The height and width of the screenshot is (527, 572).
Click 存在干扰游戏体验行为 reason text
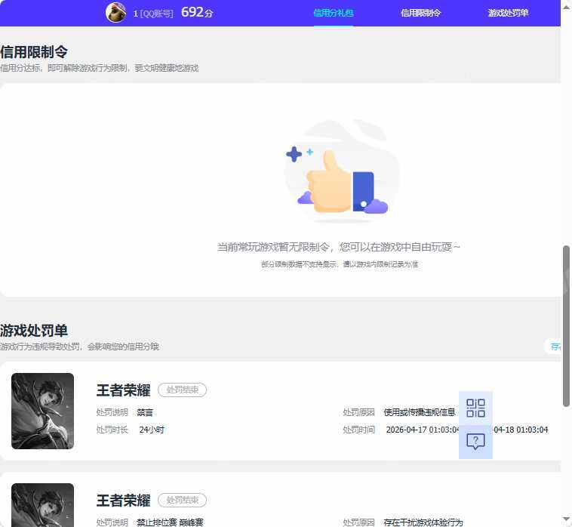coord(423,522)
